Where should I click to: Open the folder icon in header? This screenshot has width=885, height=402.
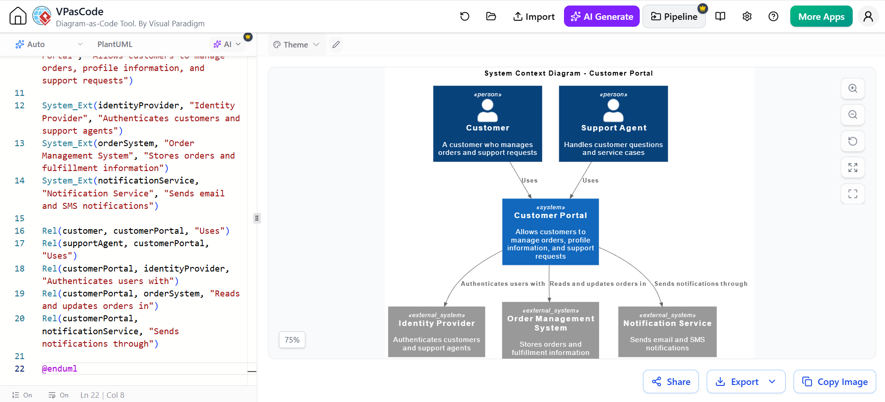tap(491, 17)
